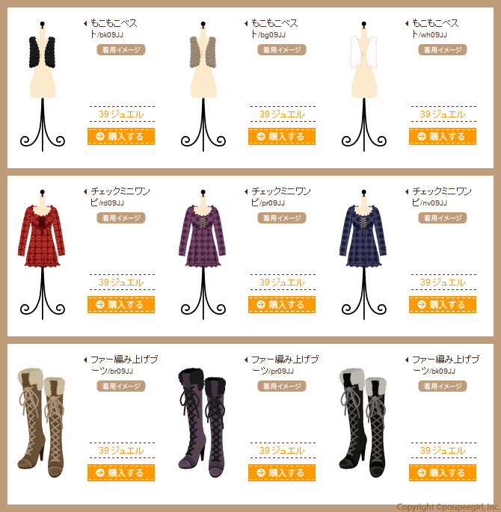The height and width of the screenshot is (512, 501).
Task: Select the navy check mini dress image
Action: [x=363, y=255]
